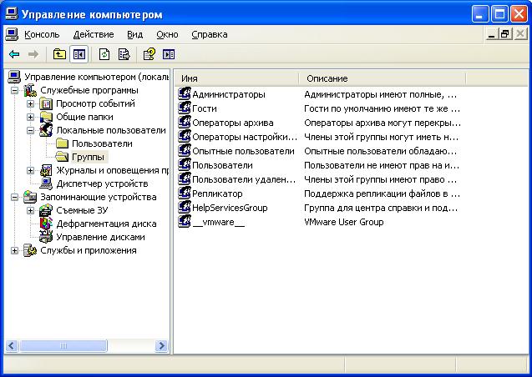Click the Администраторы group icon

[185, 93]
